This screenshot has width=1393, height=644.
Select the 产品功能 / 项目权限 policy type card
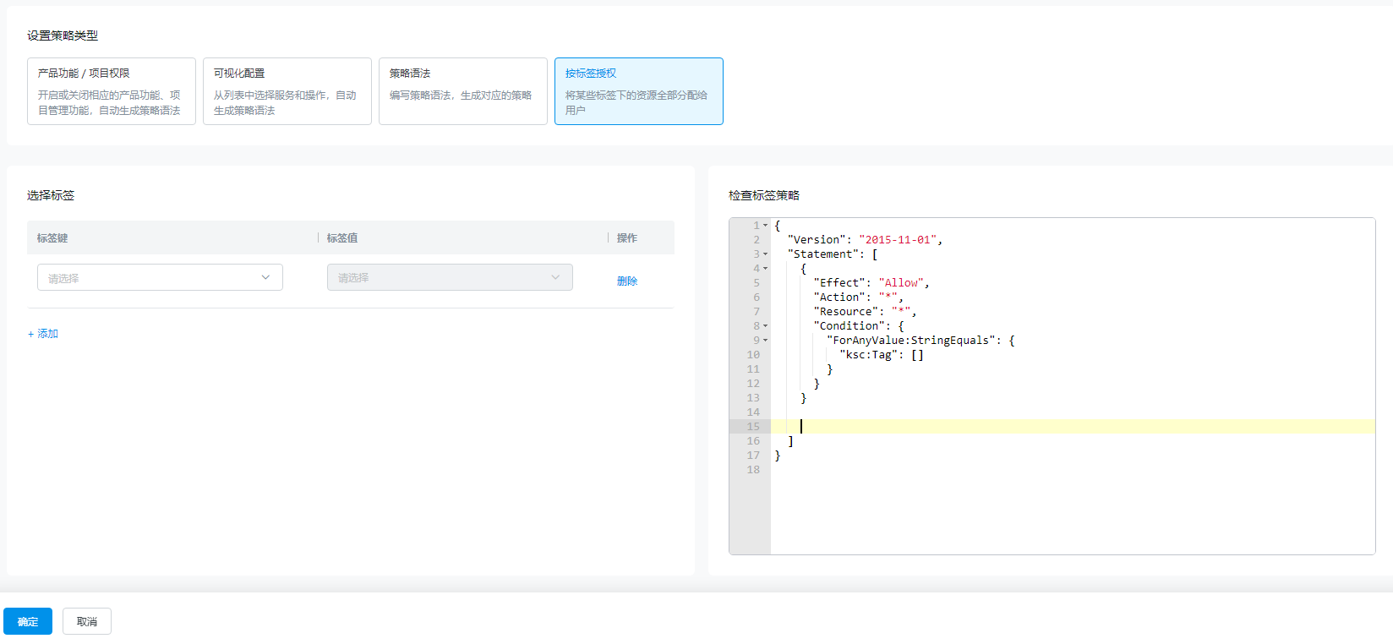point(112,91)
